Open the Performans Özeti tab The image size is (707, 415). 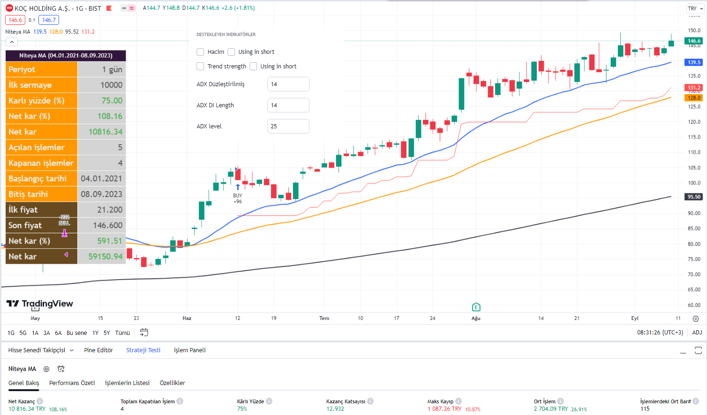pos(72,383)
